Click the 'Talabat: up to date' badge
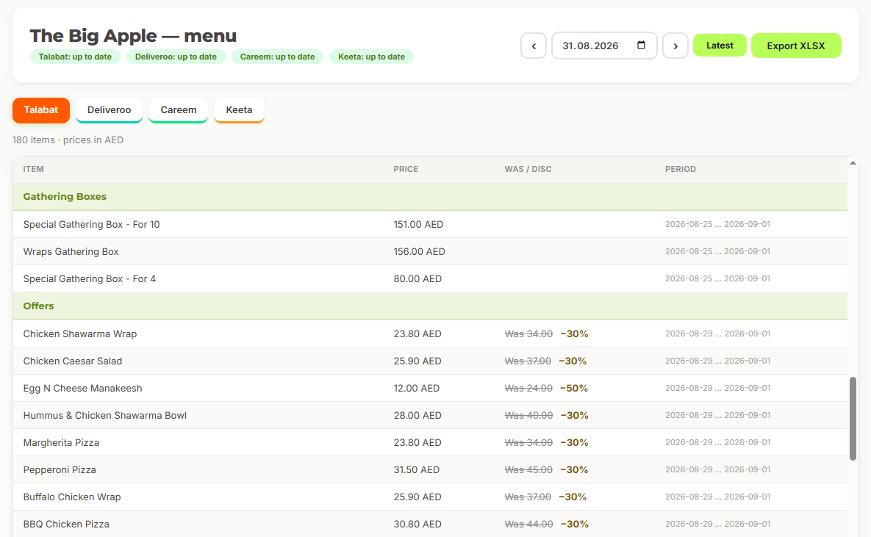This screenshot has width=871, height=537. [x=75, y=57]
